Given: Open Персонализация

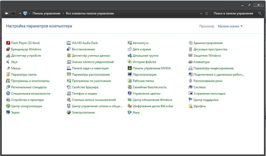Looking at the screenshot, I should [x=145, y=75].
